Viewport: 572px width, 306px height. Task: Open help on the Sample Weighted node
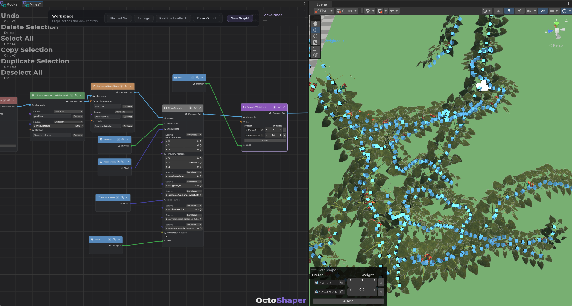point(274,107)
